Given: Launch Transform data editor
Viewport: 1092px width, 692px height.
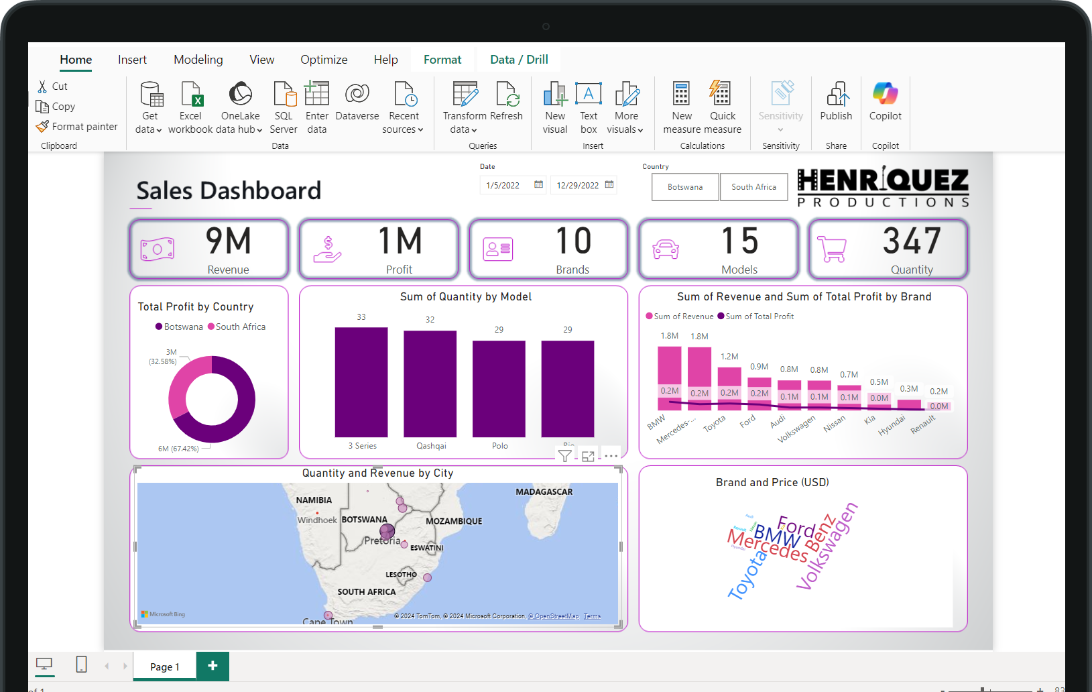Looking at the screenshot, I should (465, 95).
